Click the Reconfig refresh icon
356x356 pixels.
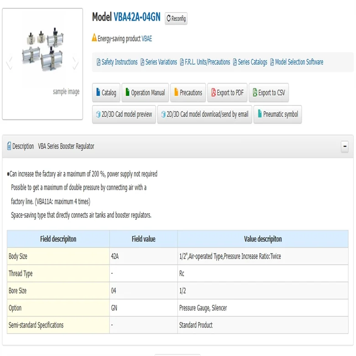pyautogui.click(x=169, y=19)
